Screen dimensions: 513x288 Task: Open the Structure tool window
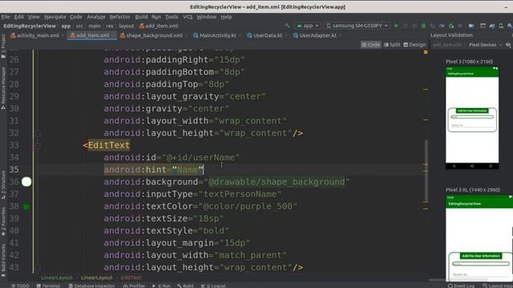point(3,185)
